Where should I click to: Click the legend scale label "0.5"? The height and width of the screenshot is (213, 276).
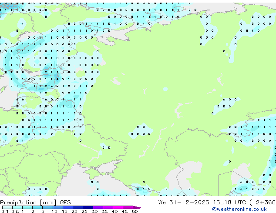pyautogui.click(x=15, y=211)
